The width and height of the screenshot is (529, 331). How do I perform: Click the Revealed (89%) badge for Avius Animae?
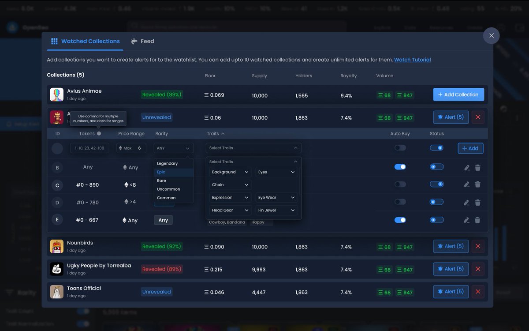click(161, 94)
